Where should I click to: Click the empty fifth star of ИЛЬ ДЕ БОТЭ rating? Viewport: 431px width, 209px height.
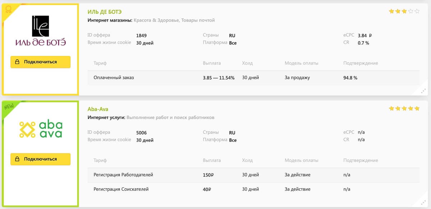tap(417, 11)
